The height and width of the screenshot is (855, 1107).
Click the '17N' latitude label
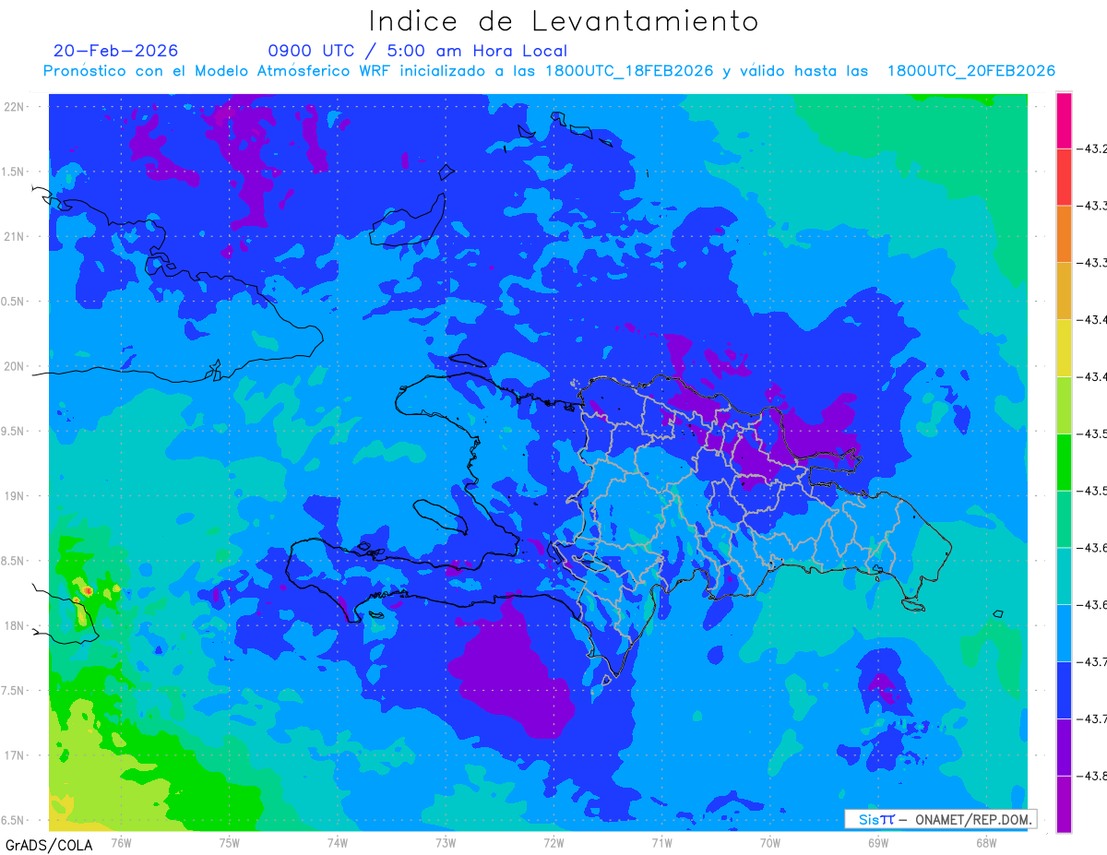(x=13, y=755)
